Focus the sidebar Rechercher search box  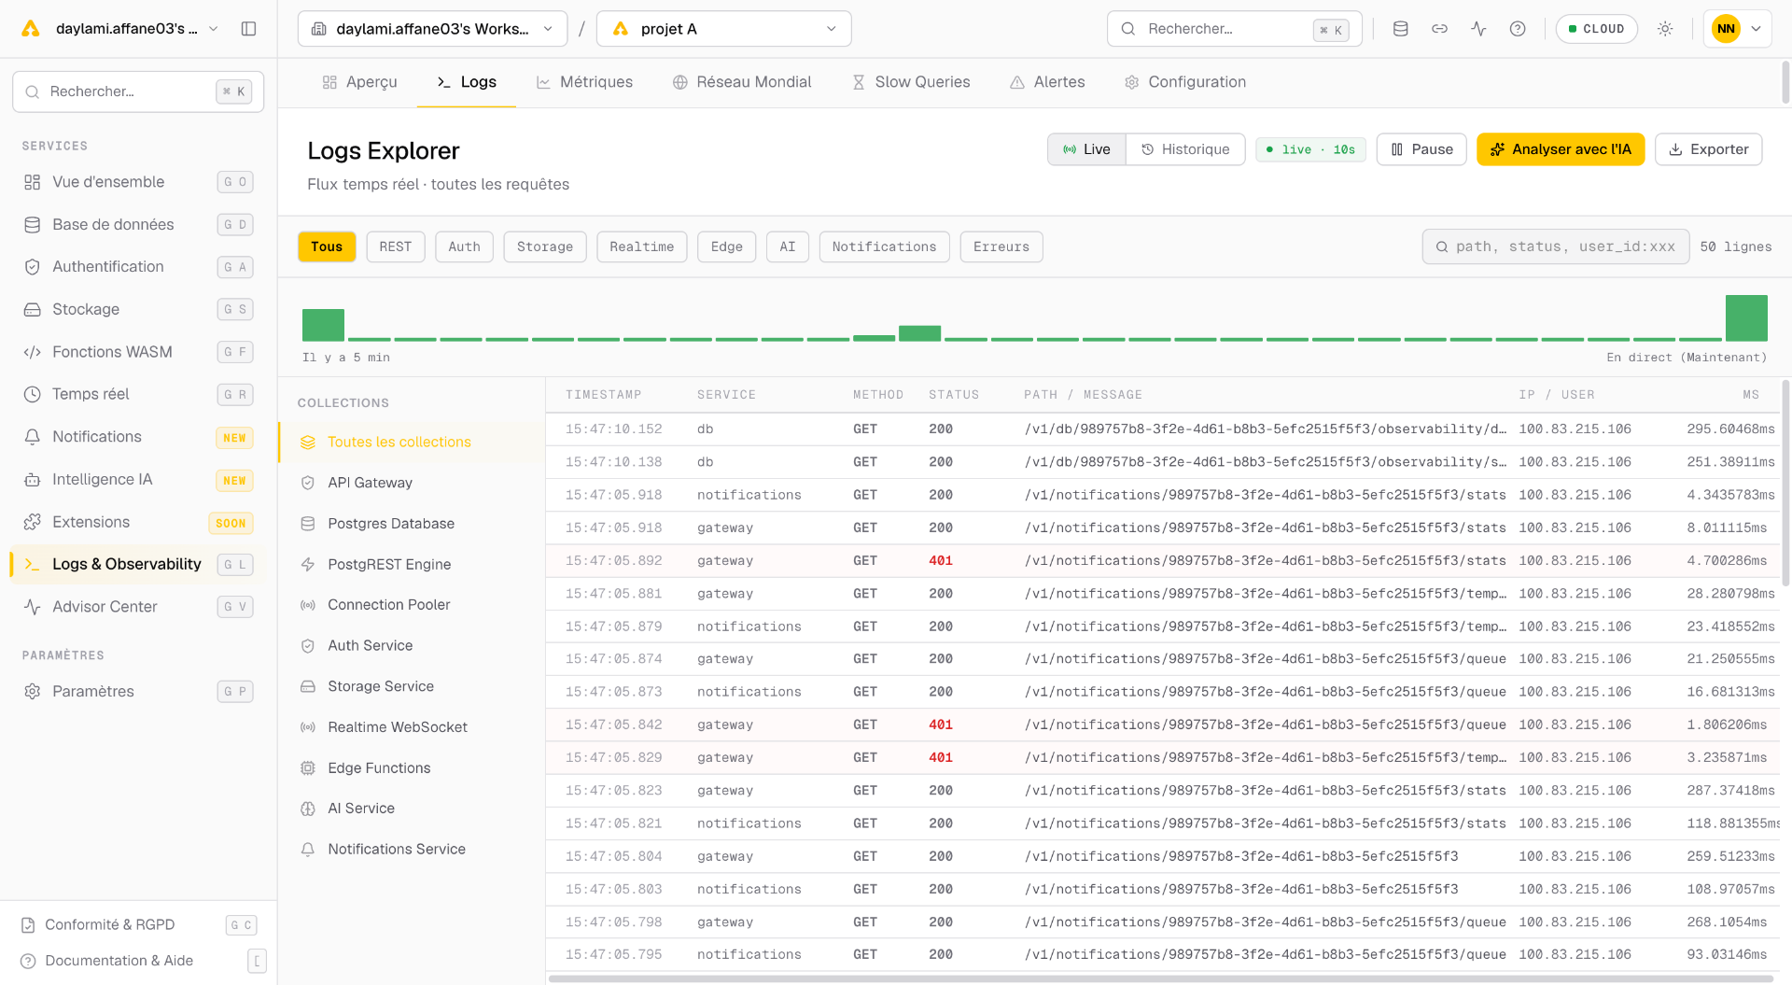point(138,91)
